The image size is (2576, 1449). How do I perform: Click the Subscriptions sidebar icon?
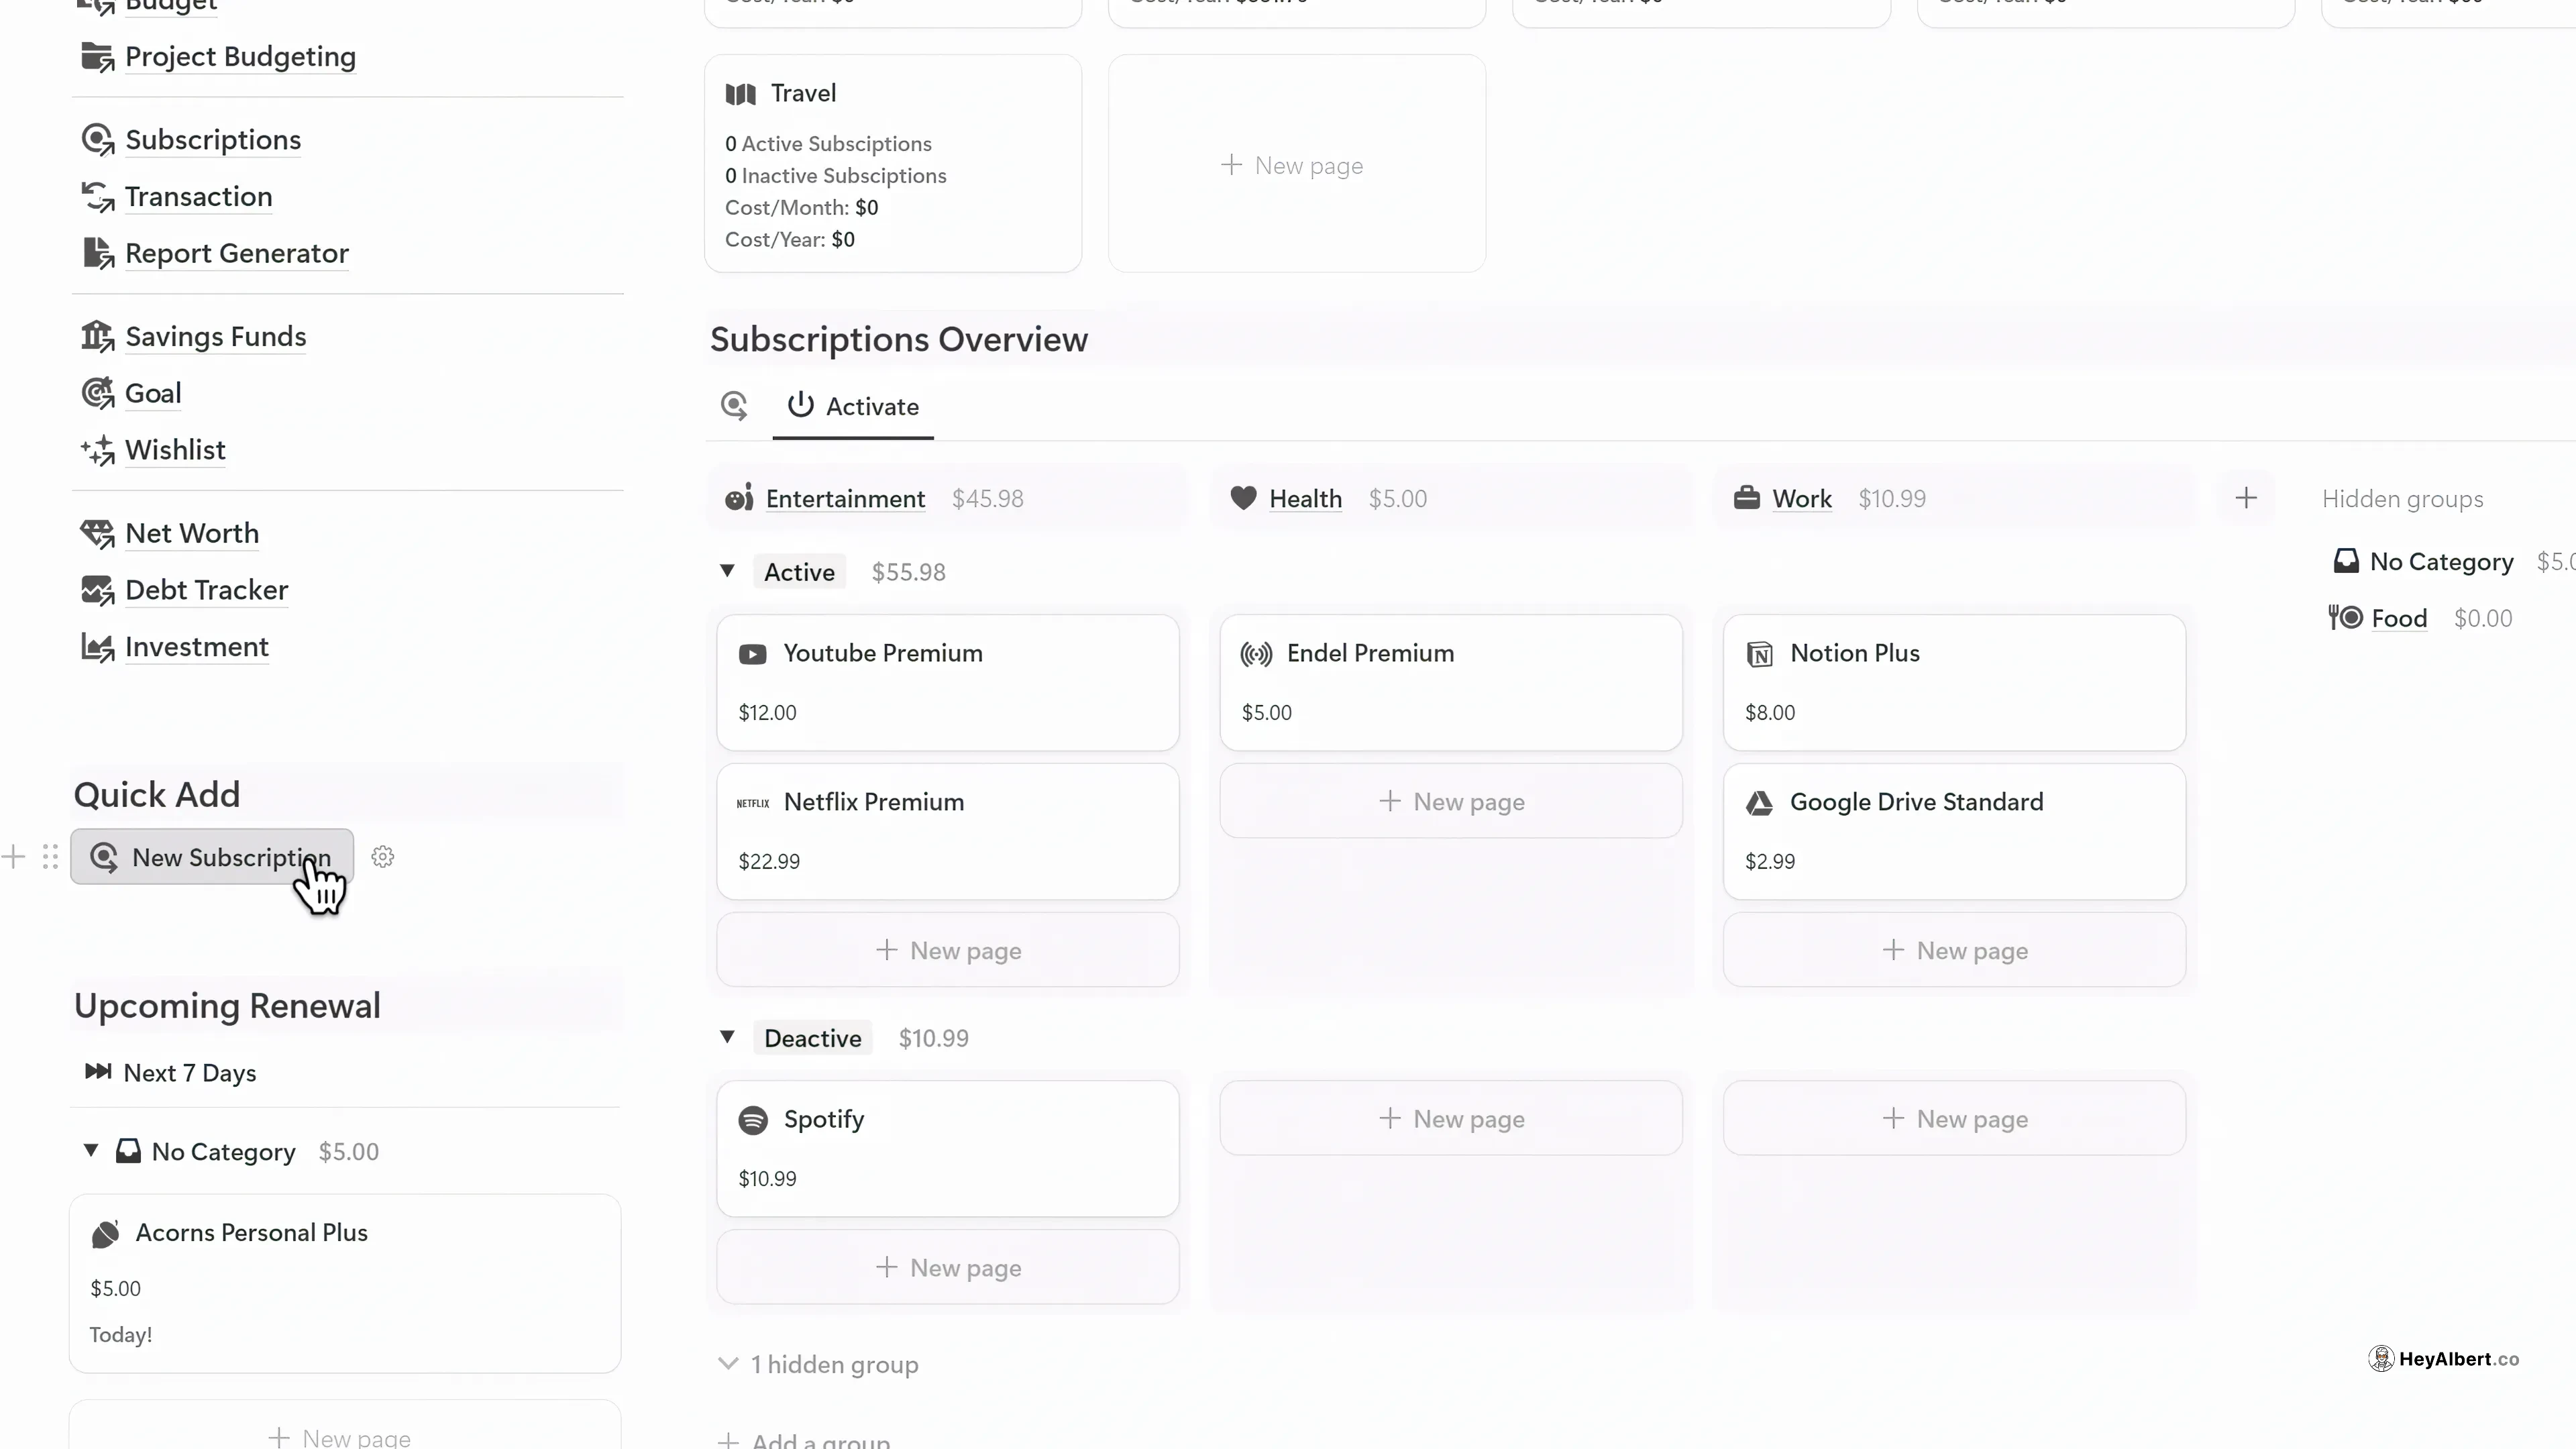(97, 140)
